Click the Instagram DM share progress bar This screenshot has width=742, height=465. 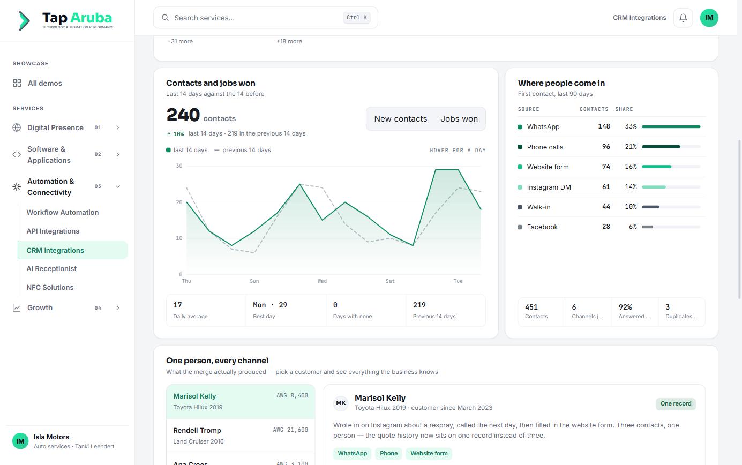click(x=671, y=187)
